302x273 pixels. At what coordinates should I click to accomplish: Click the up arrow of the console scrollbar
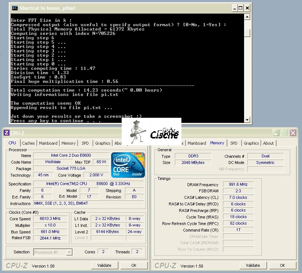tap(247, 17)
